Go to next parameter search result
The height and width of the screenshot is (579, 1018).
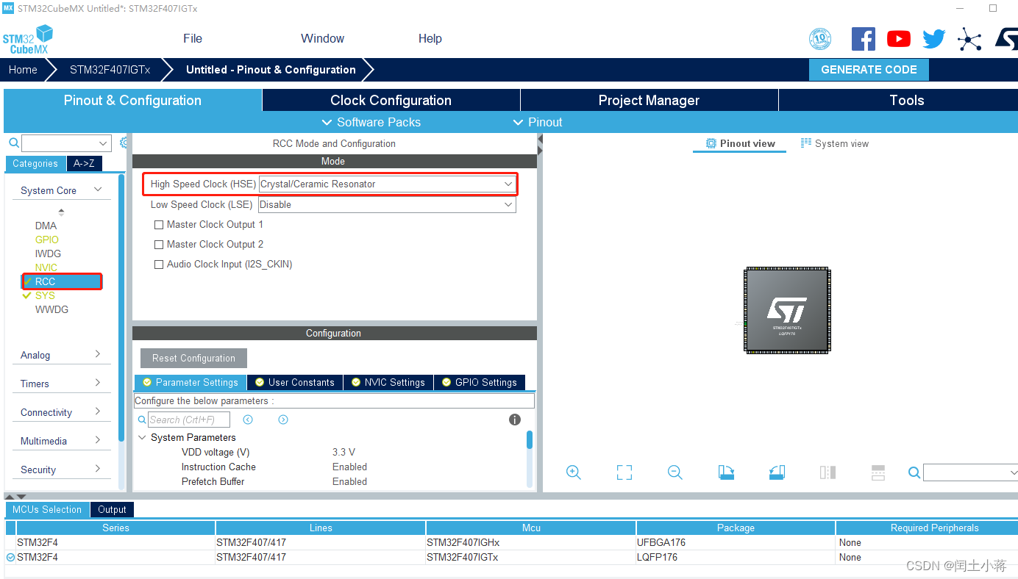click(283, 420)
